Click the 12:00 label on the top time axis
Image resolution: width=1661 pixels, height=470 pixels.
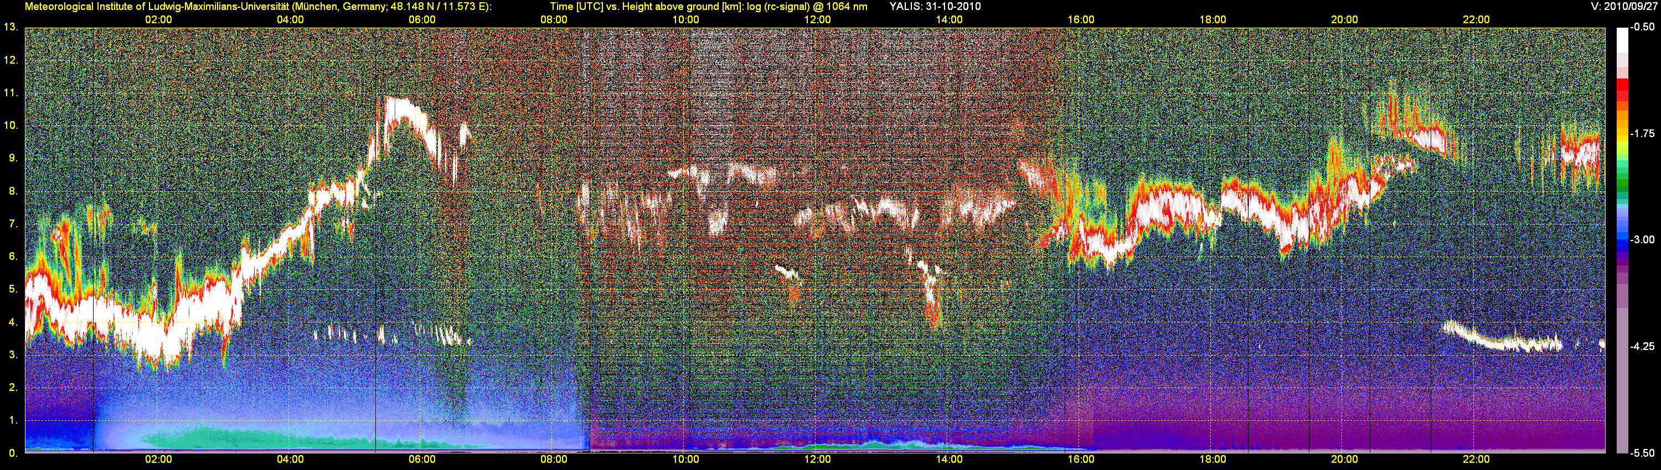click(x=817, y=20)
